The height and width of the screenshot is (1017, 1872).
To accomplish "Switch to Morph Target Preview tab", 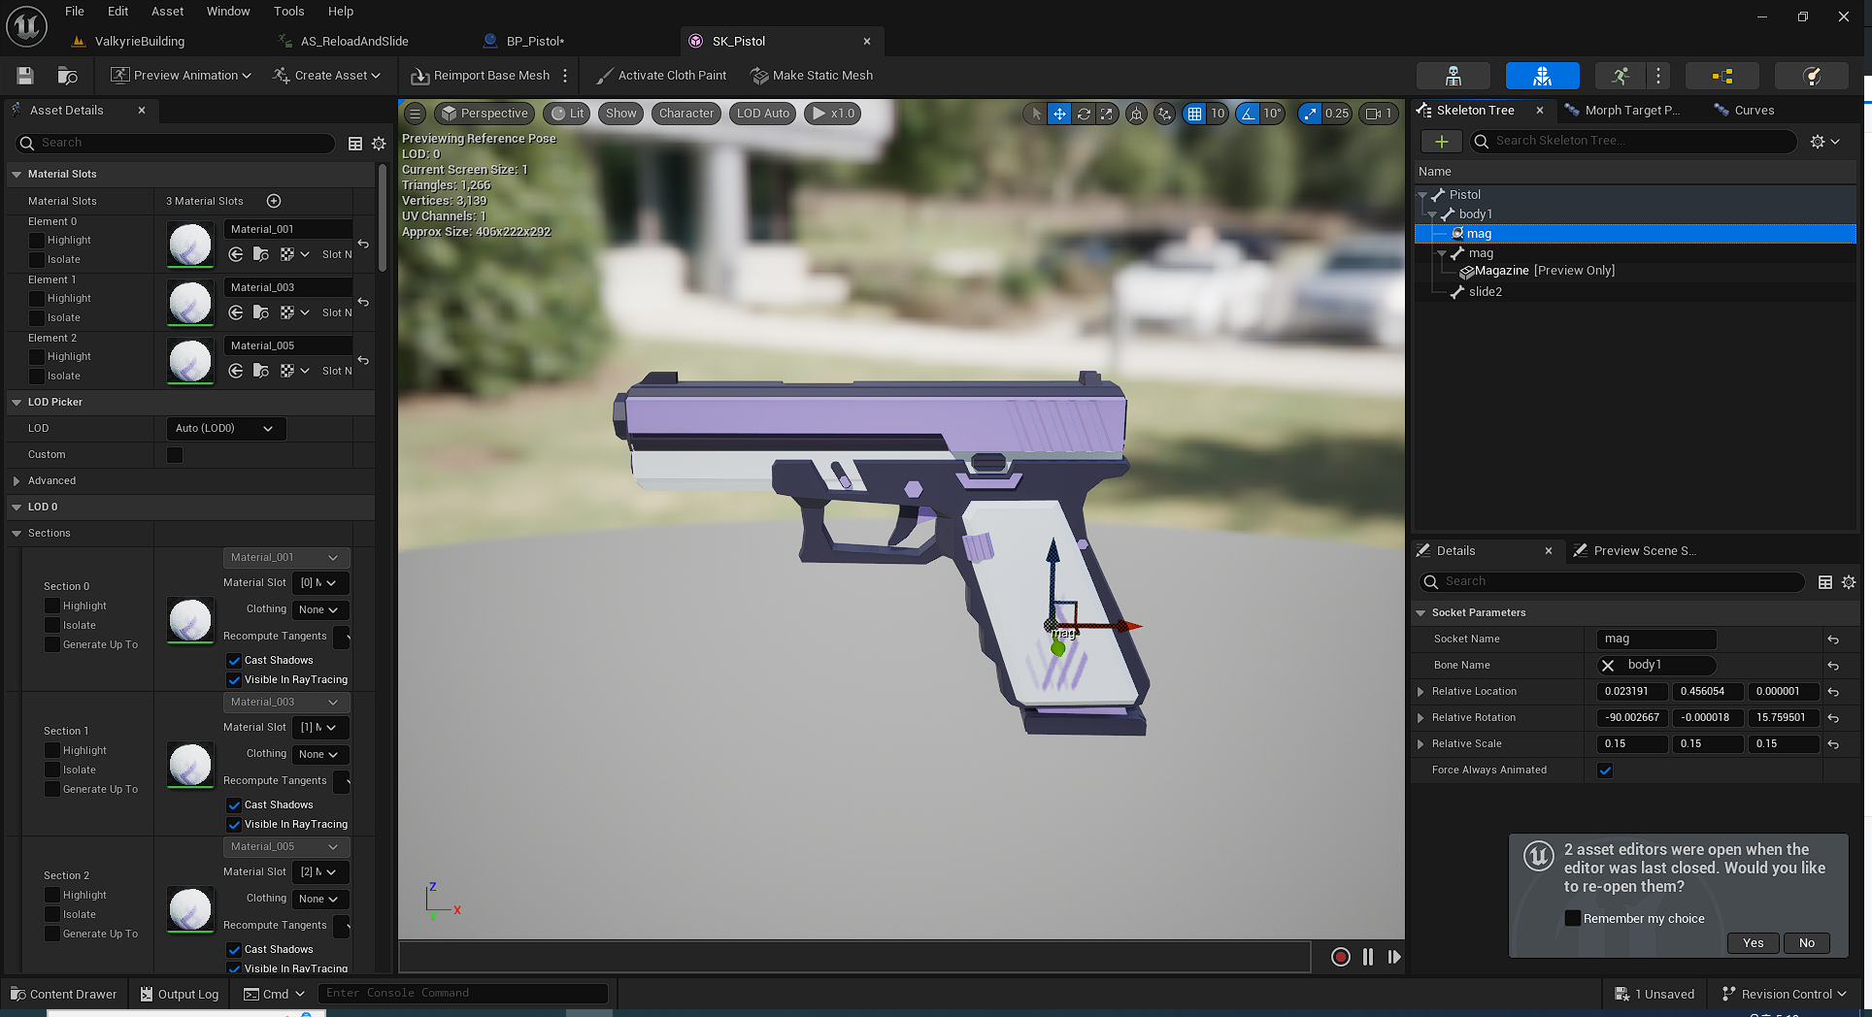I will pos(1631,111).
